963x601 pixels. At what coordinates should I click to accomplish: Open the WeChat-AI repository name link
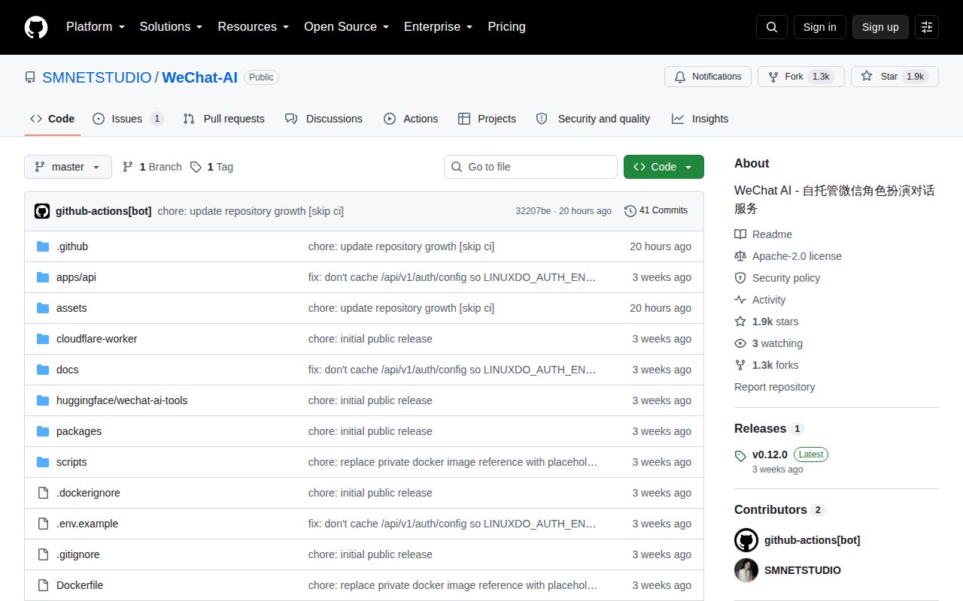(199, 77)
